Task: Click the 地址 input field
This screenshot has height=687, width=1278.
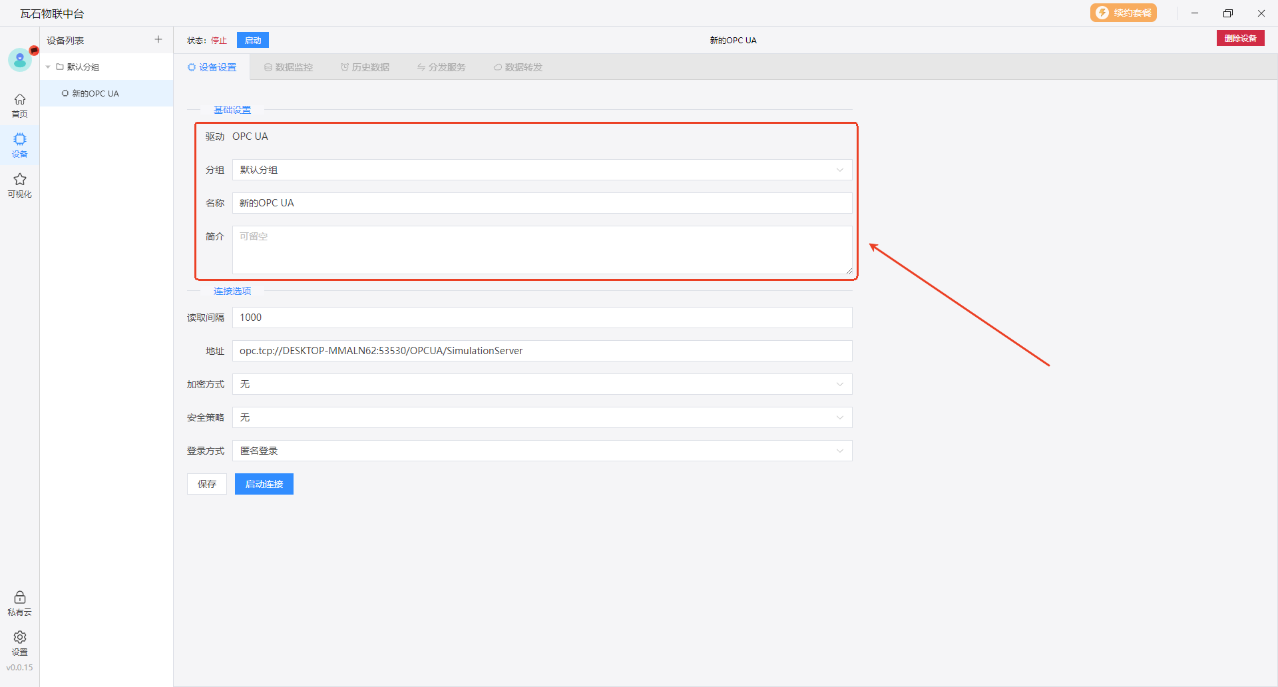Action: (x=542, y=351)
